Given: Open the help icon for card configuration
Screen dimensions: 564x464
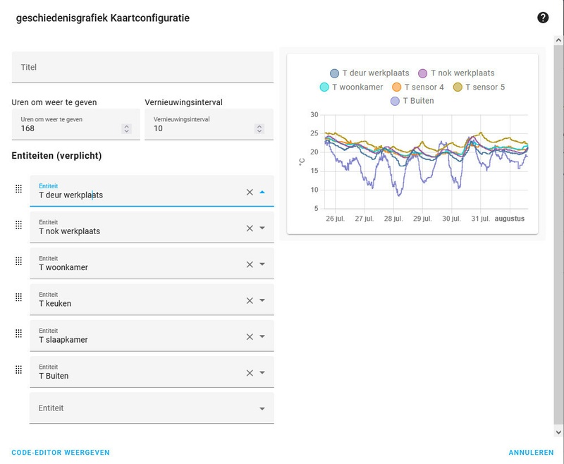Looking at the screenshot, I should click(x=543, y=18).
